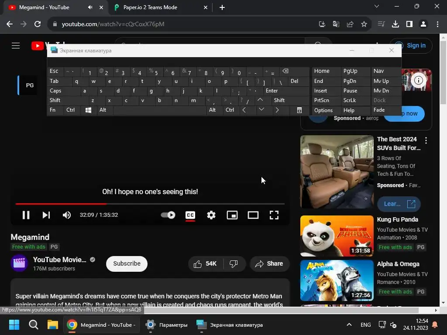Click the space bar on on-screen keyboard
Image resolution: width=447 pixels, height=335 pixels.
coord(160,110)
